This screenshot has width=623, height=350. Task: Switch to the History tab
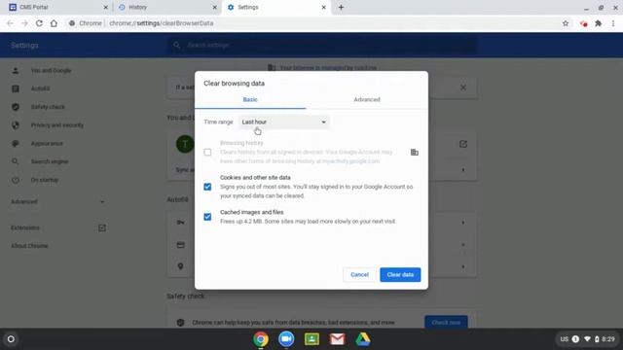[166, 7]
